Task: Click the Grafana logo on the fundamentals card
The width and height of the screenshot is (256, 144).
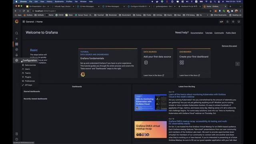Action: (83, 74)
